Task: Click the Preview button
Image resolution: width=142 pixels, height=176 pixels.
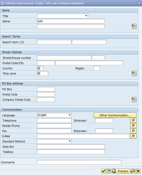Action: (121, 171)
